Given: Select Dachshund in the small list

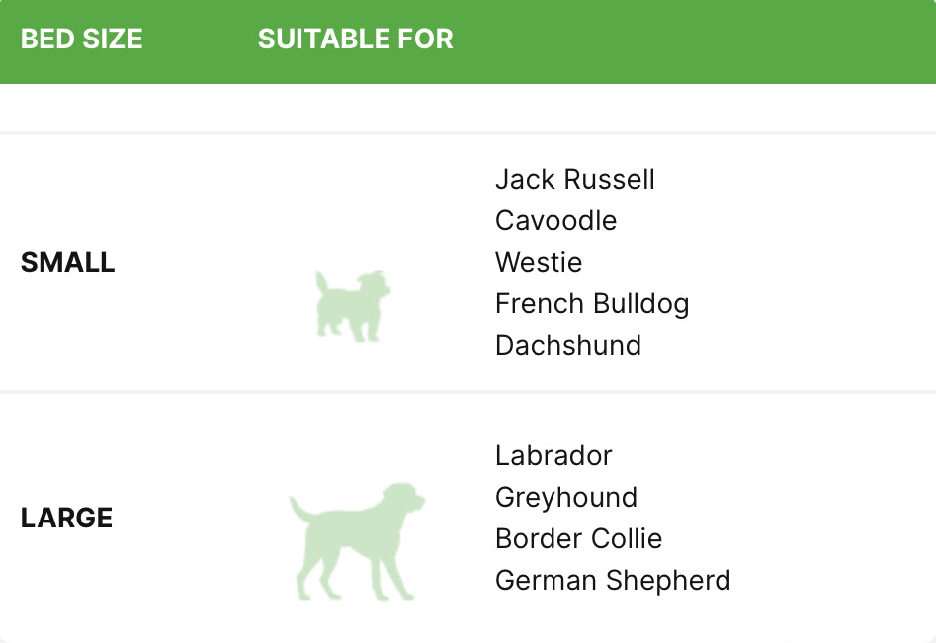Looking at the screenshot, I should pos(568,346).
